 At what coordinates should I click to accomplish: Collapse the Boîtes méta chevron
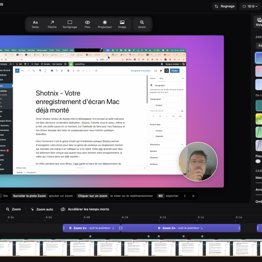145,168
